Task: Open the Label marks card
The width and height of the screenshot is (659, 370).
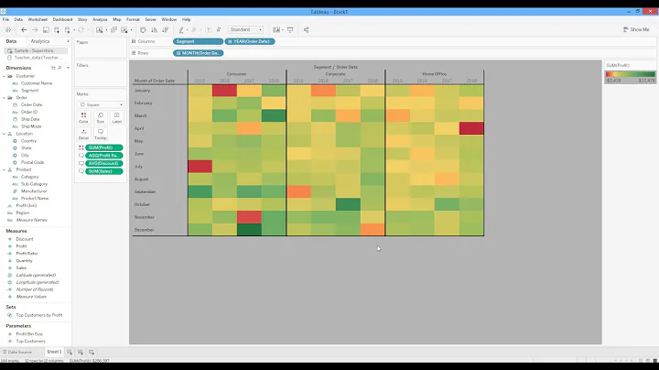Action: pos(117,118)
